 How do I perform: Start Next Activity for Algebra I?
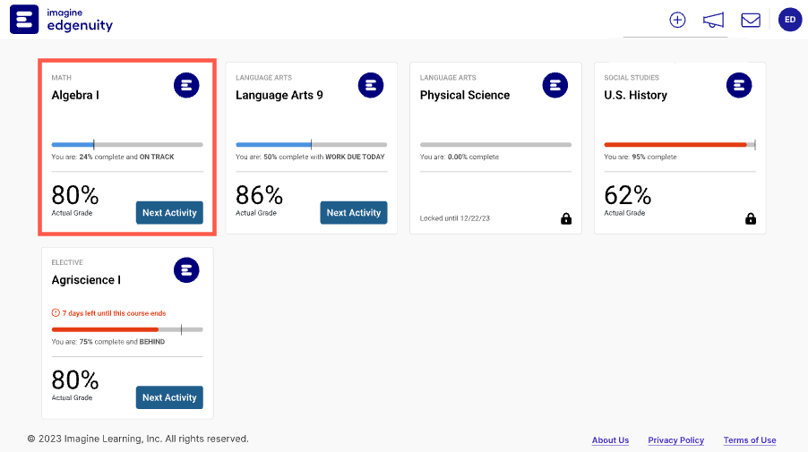(169, 213)
